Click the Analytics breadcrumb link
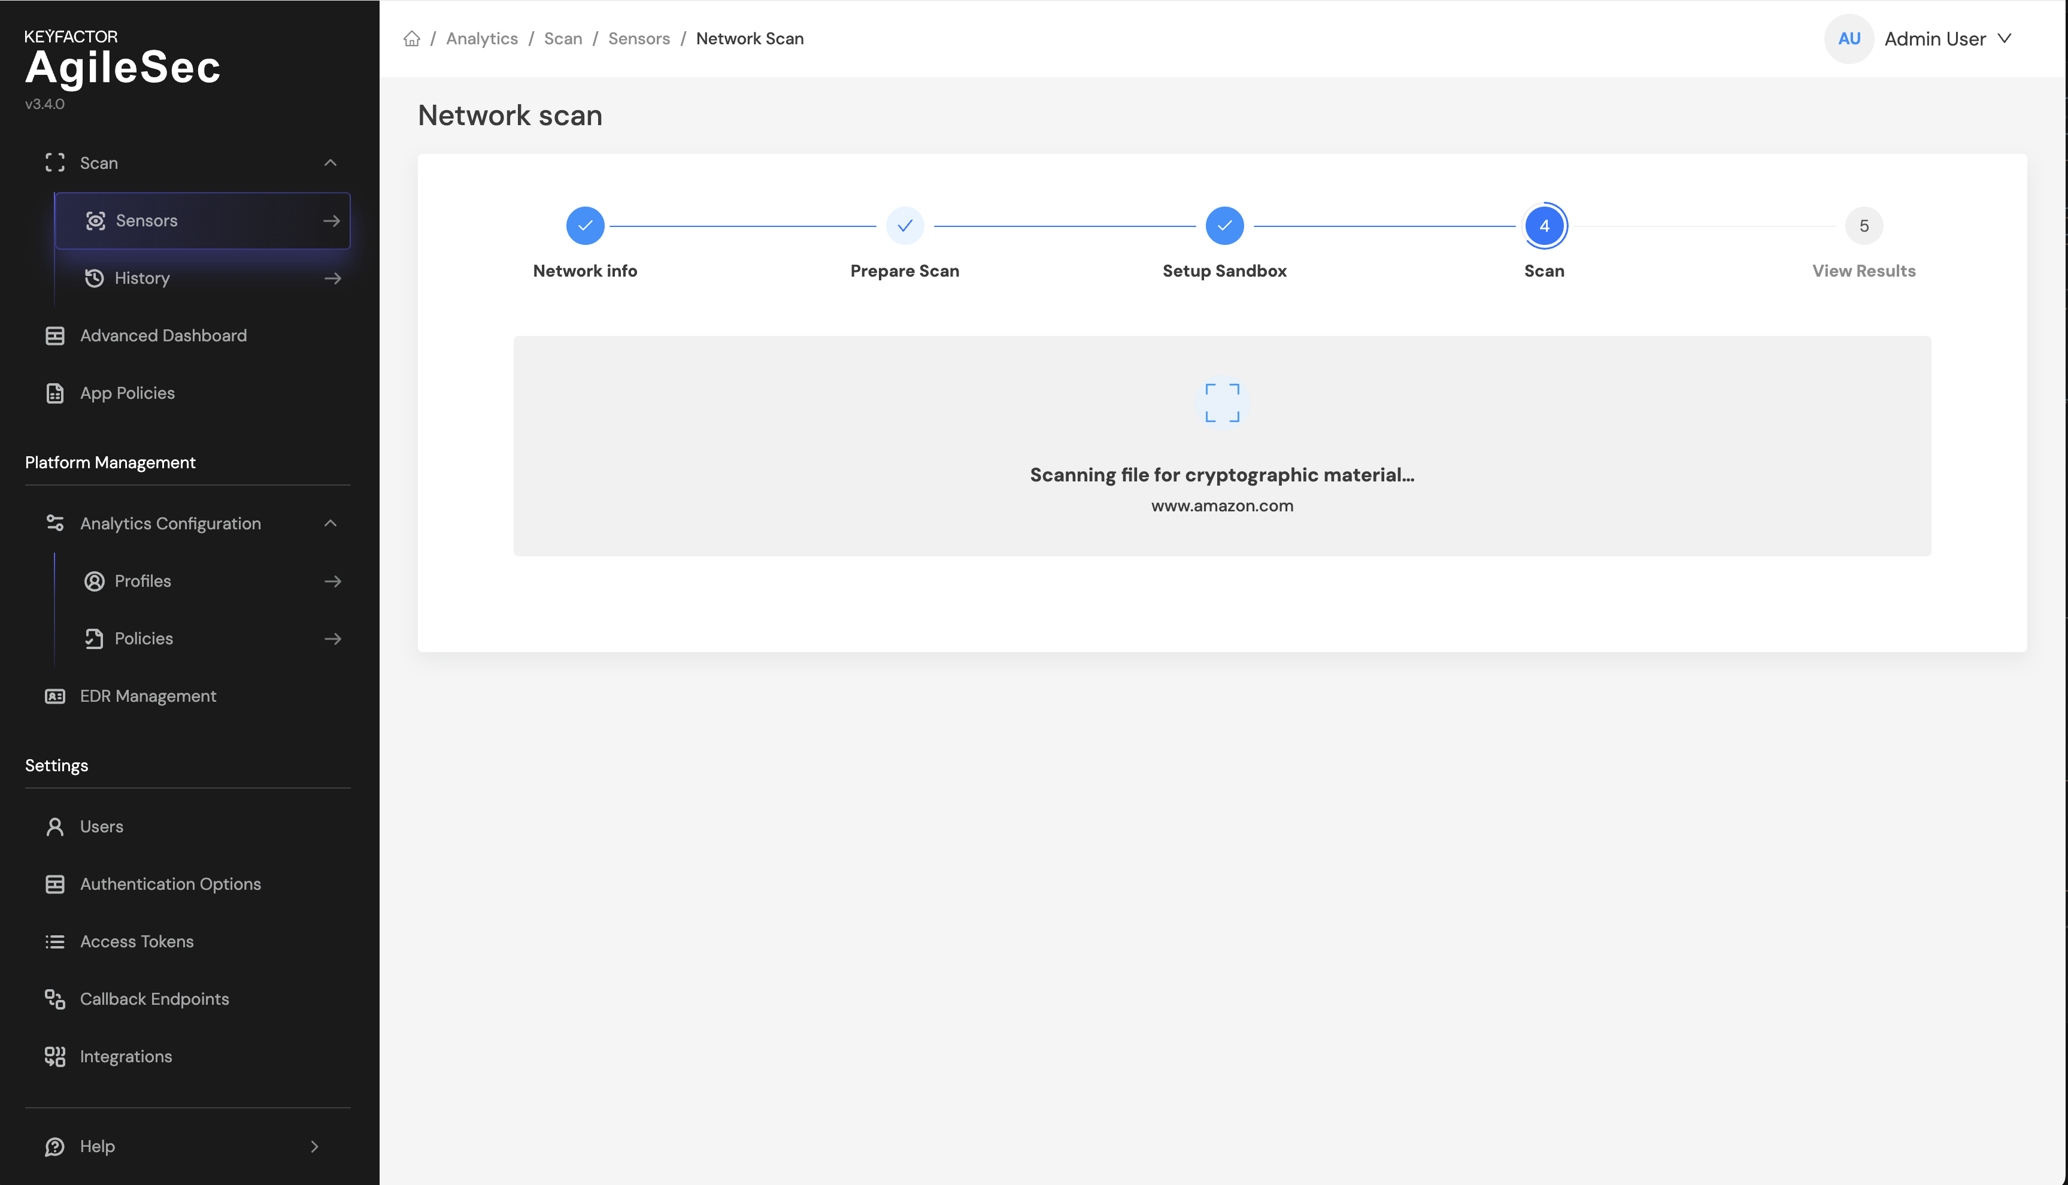2068x1185 pixels. 481,38
